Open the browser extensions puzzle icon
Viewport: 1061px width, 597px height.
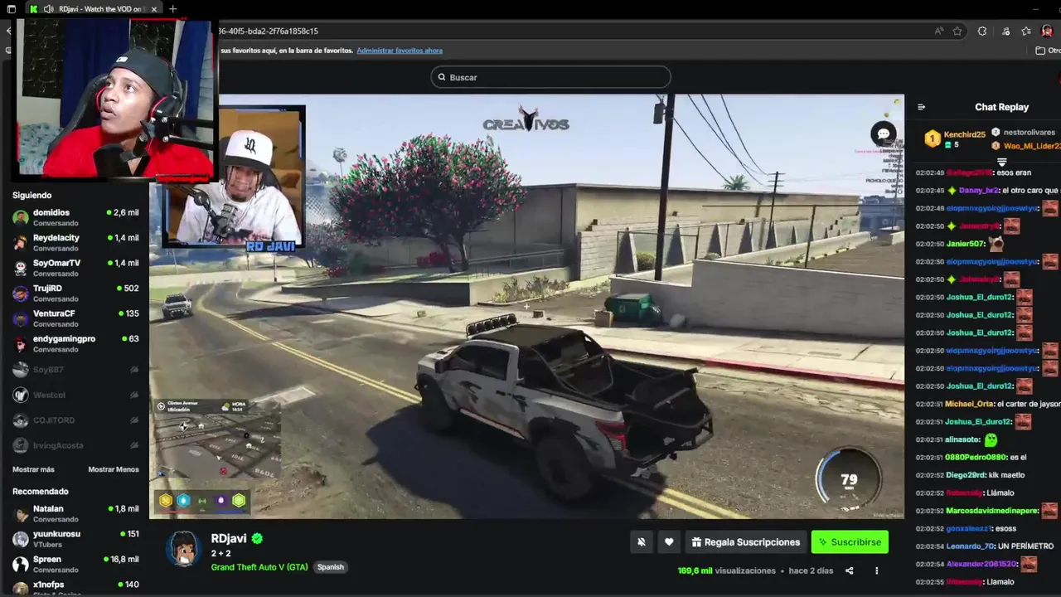(982, 31)
